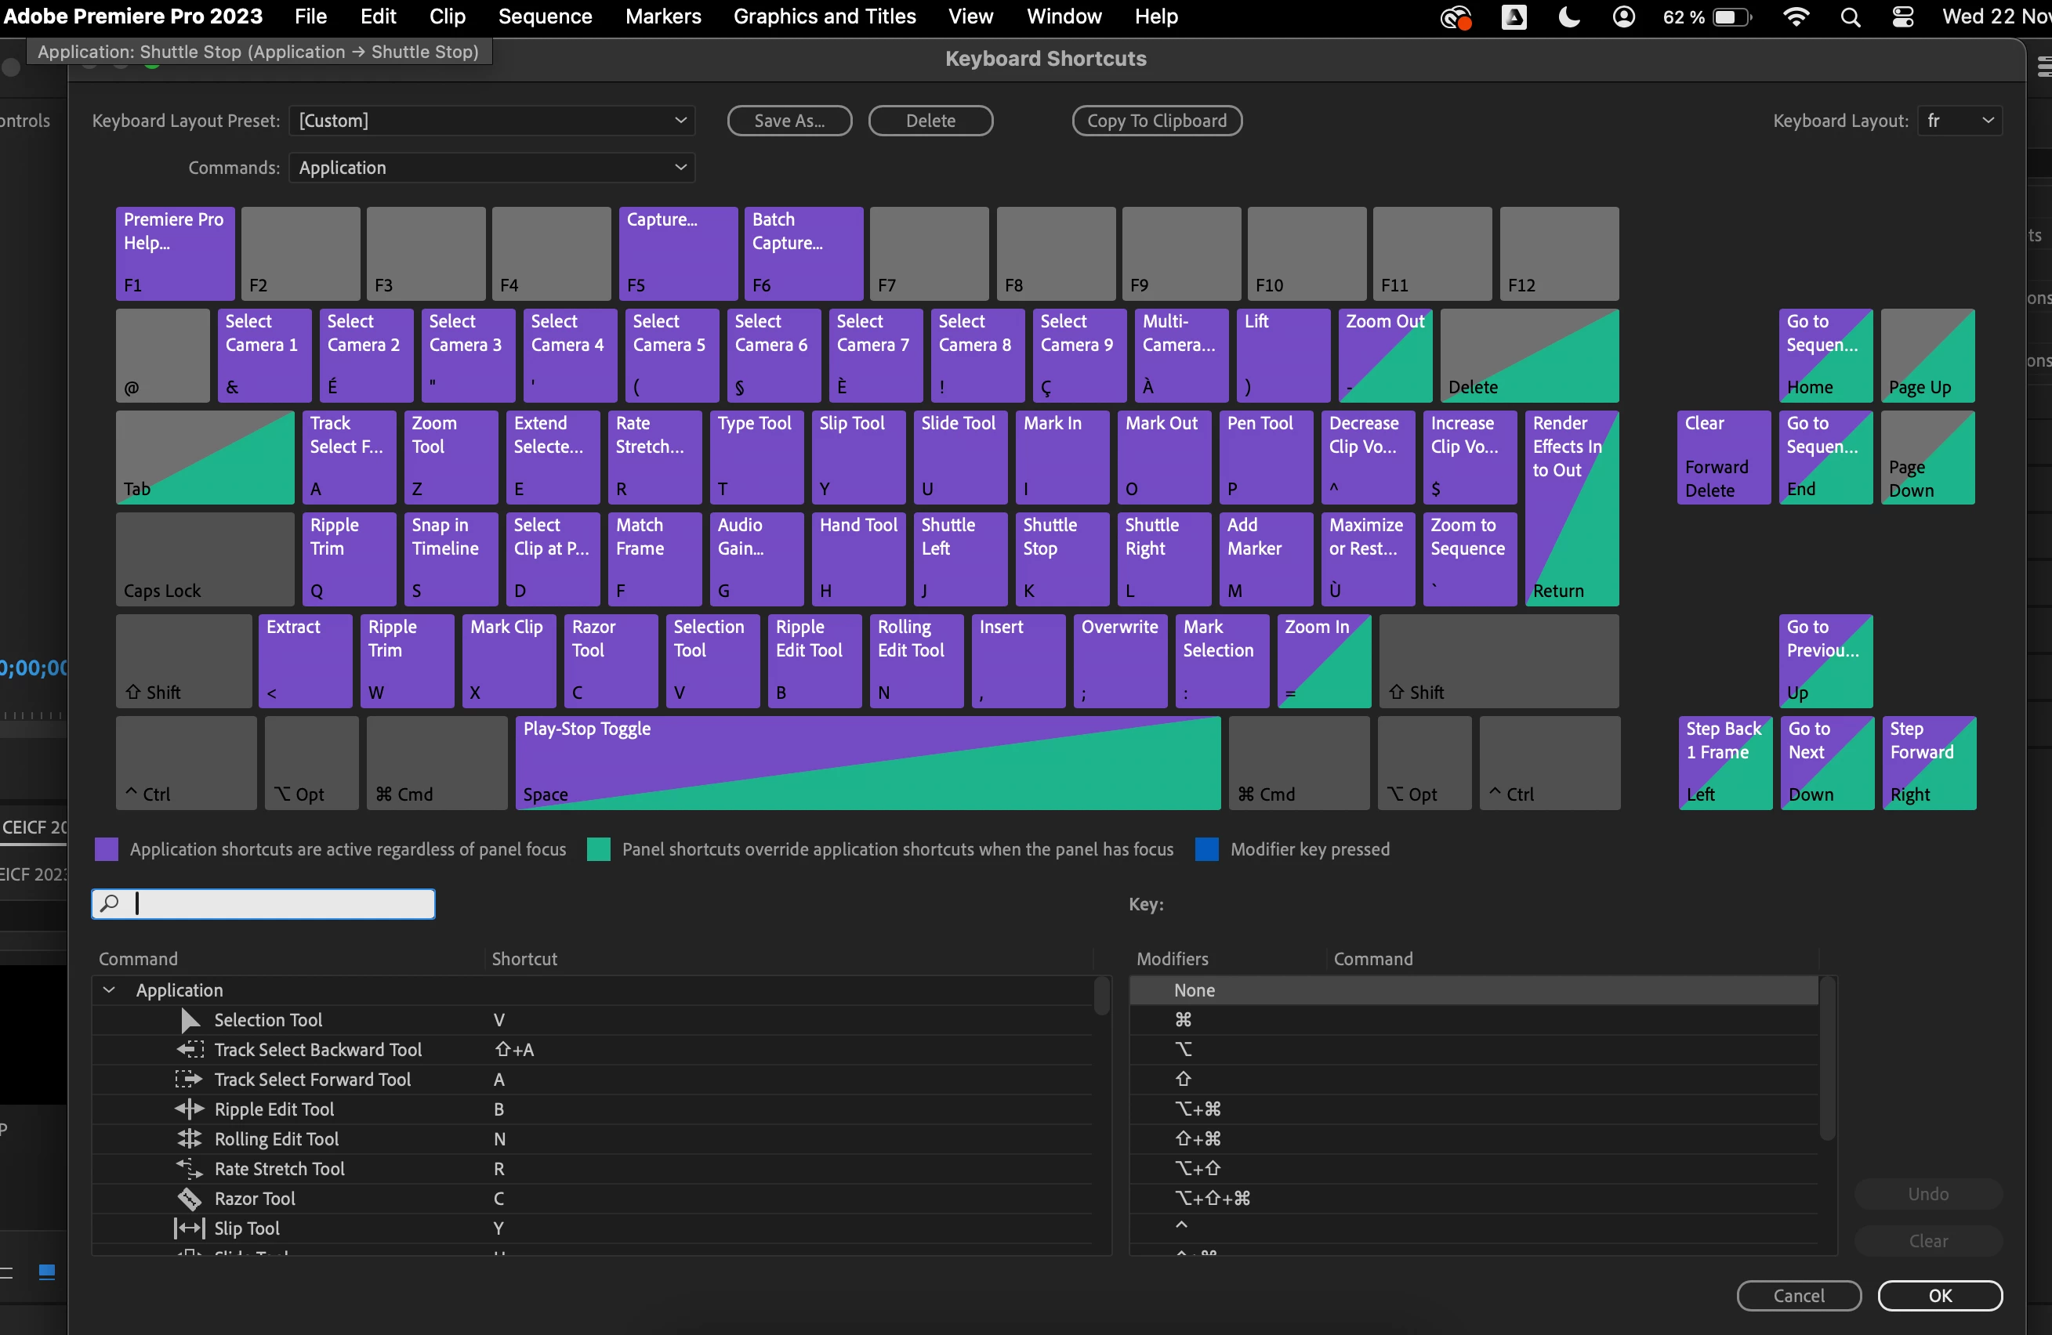Click the Copy To Clipboard button
This screenshot has height=1335, width=2052.
pos(1156,121)
